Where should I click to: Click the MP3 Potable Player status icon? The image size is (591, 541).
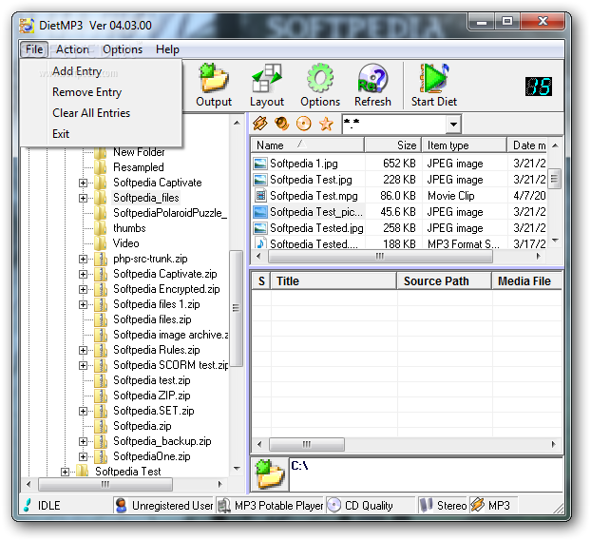click(224, 505)
